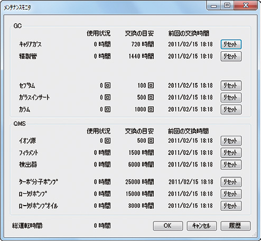Reset the 精製管 usage counter
Image resolution: width=261 pixels, height=241 pixels.
(x=231, y=57)
